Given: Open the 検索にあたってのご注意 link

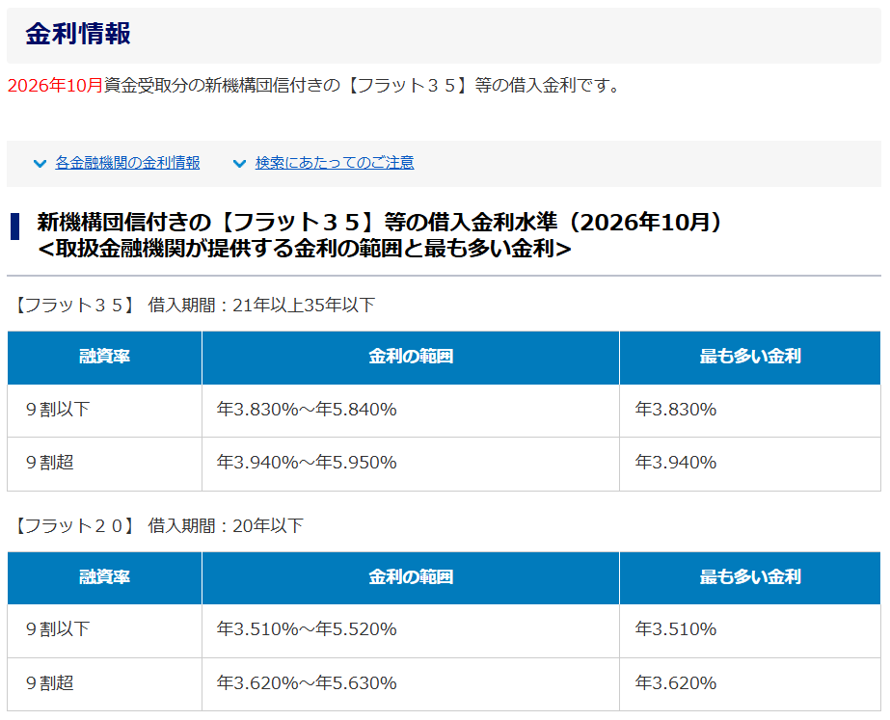Looking at the screenshot, I should [335, 163].
